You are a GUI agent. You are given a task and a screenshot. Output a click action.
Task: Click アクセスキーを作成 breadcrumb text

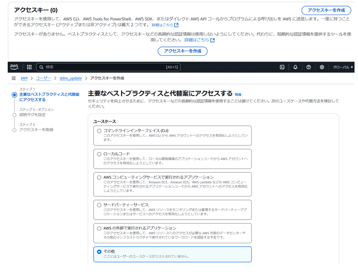click(x=107, y=78)
